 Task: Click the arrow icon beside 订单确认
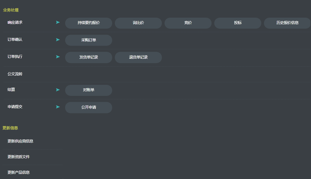click(58, 40)
